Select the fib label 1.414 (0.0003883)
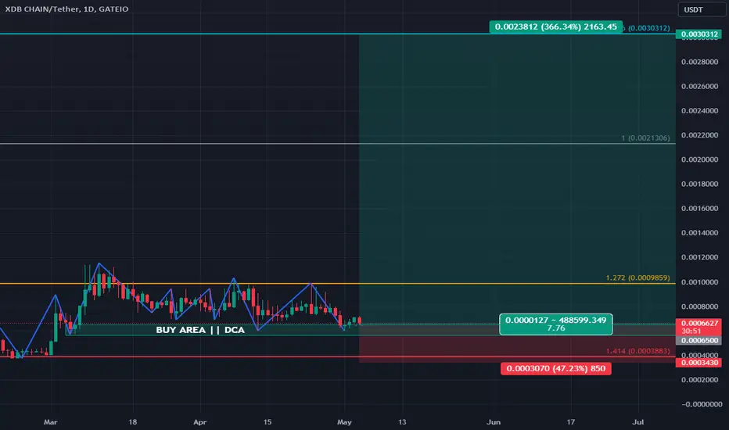Viewport: 729px width, 430px height. click(637, 351)
